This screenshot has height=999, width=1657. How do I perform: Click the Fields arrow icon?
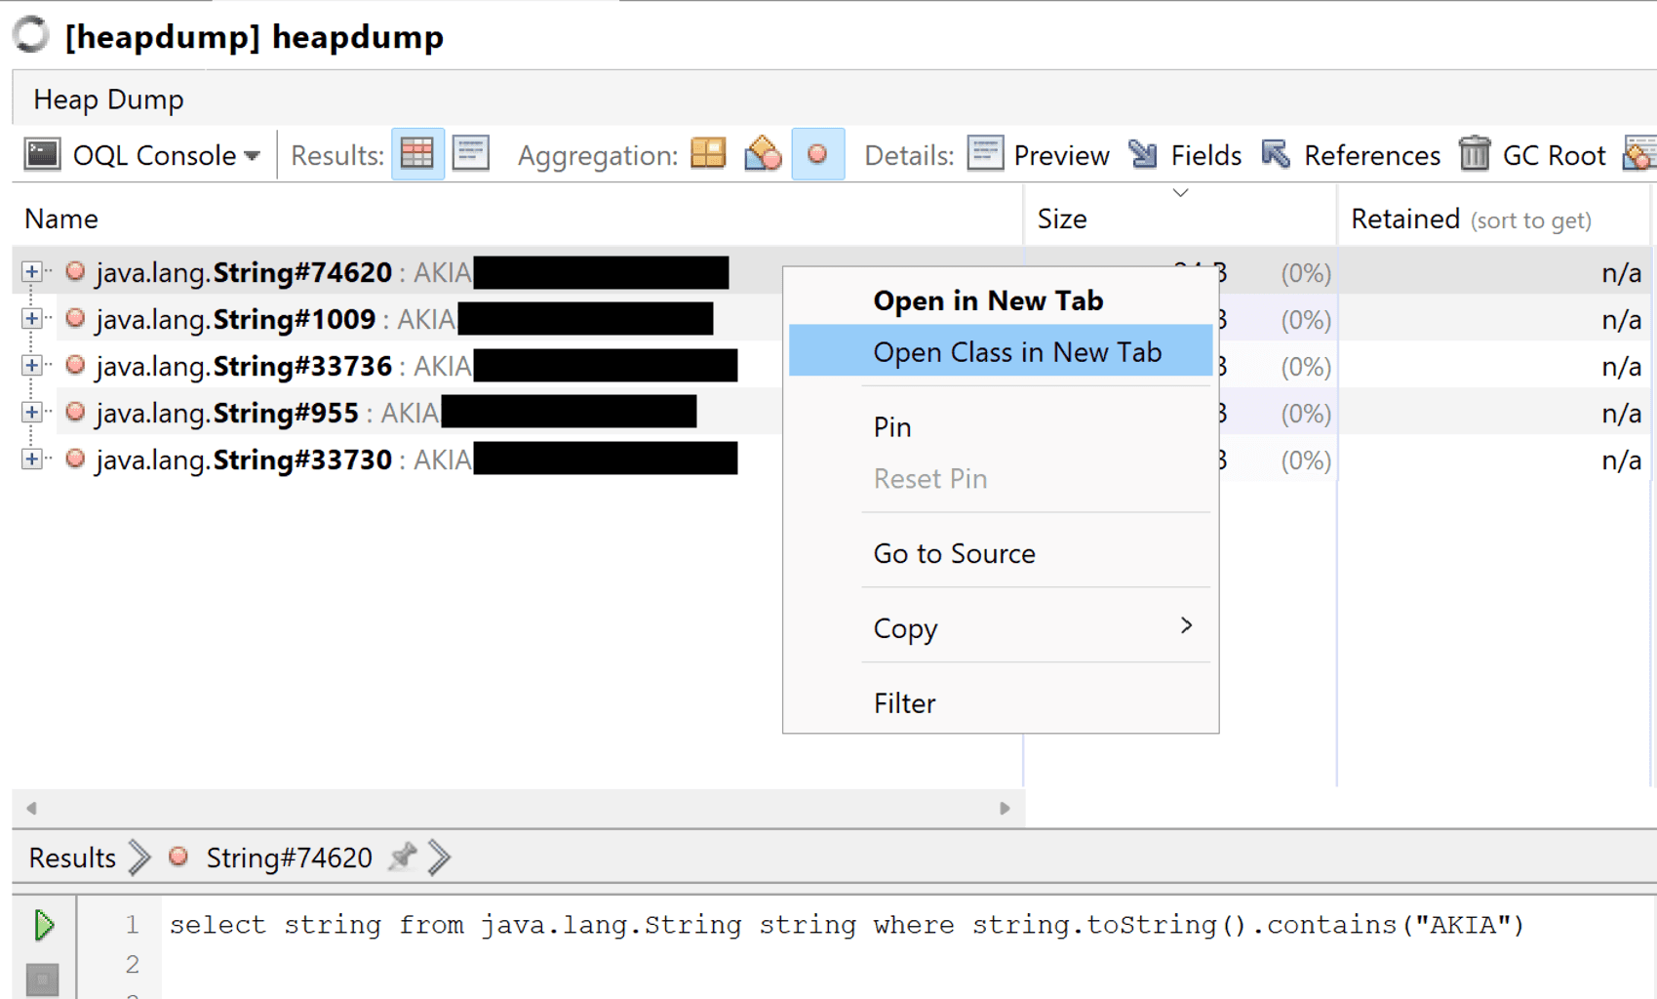tap(1143, 154)
